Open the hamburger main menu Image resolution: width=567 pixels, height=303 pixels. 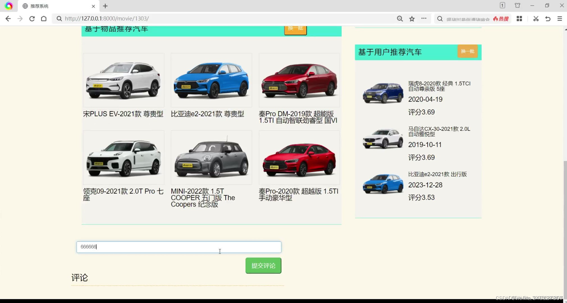560,19
